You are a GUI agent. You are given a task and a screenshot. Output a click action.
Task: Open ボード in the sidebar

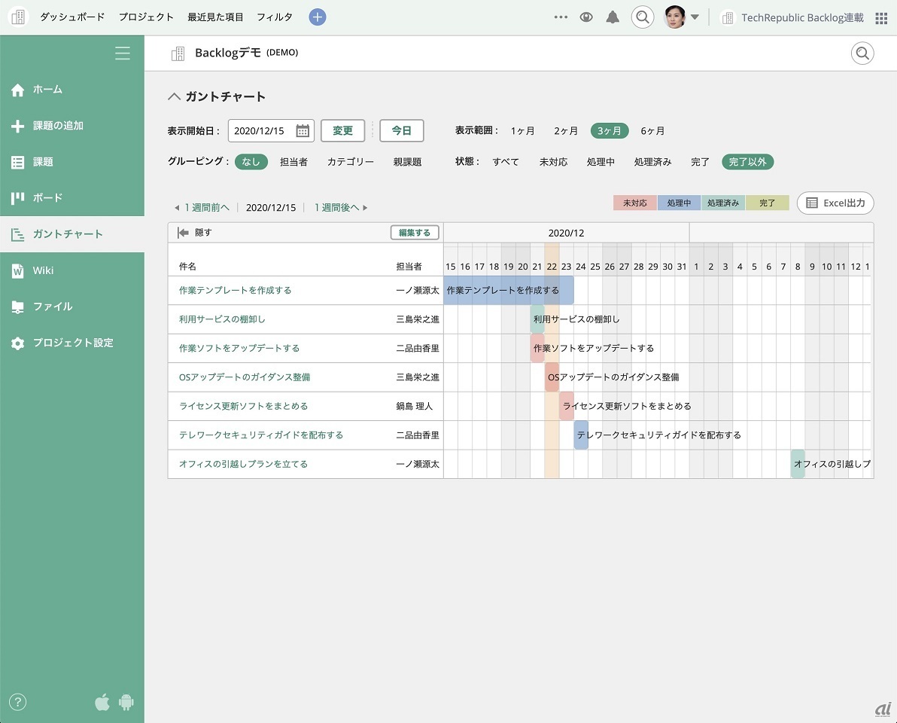click(x=47, y=198)
